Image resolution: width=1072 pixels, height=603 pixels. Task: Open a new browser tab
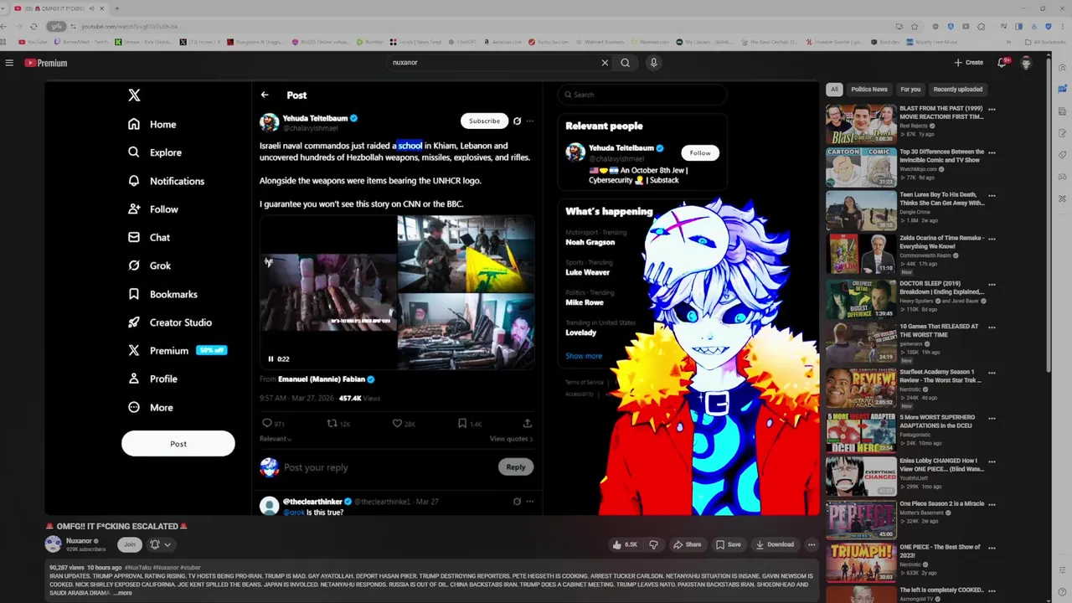pos(116,8)
